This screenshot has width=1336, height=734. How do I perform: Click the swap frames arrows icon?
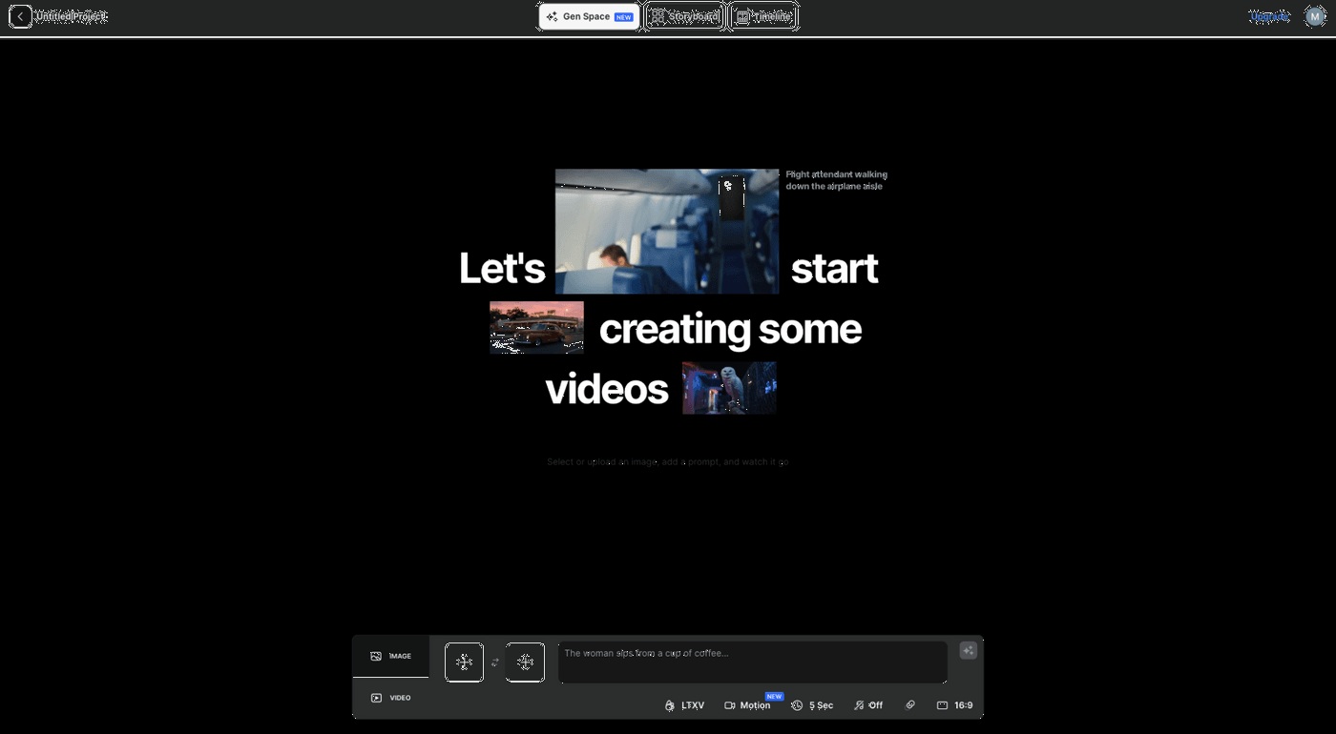tap(494, 663)
